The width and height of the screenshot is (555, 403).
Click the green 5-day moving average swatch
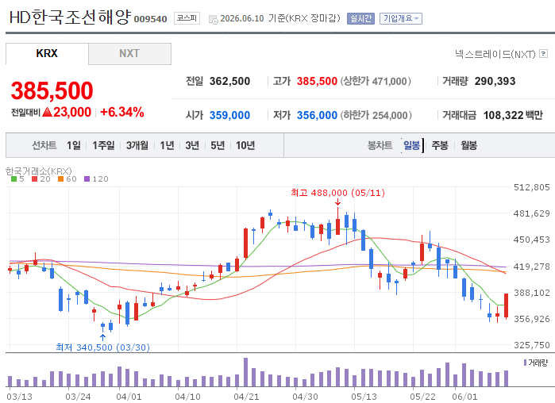click(13, 178)
